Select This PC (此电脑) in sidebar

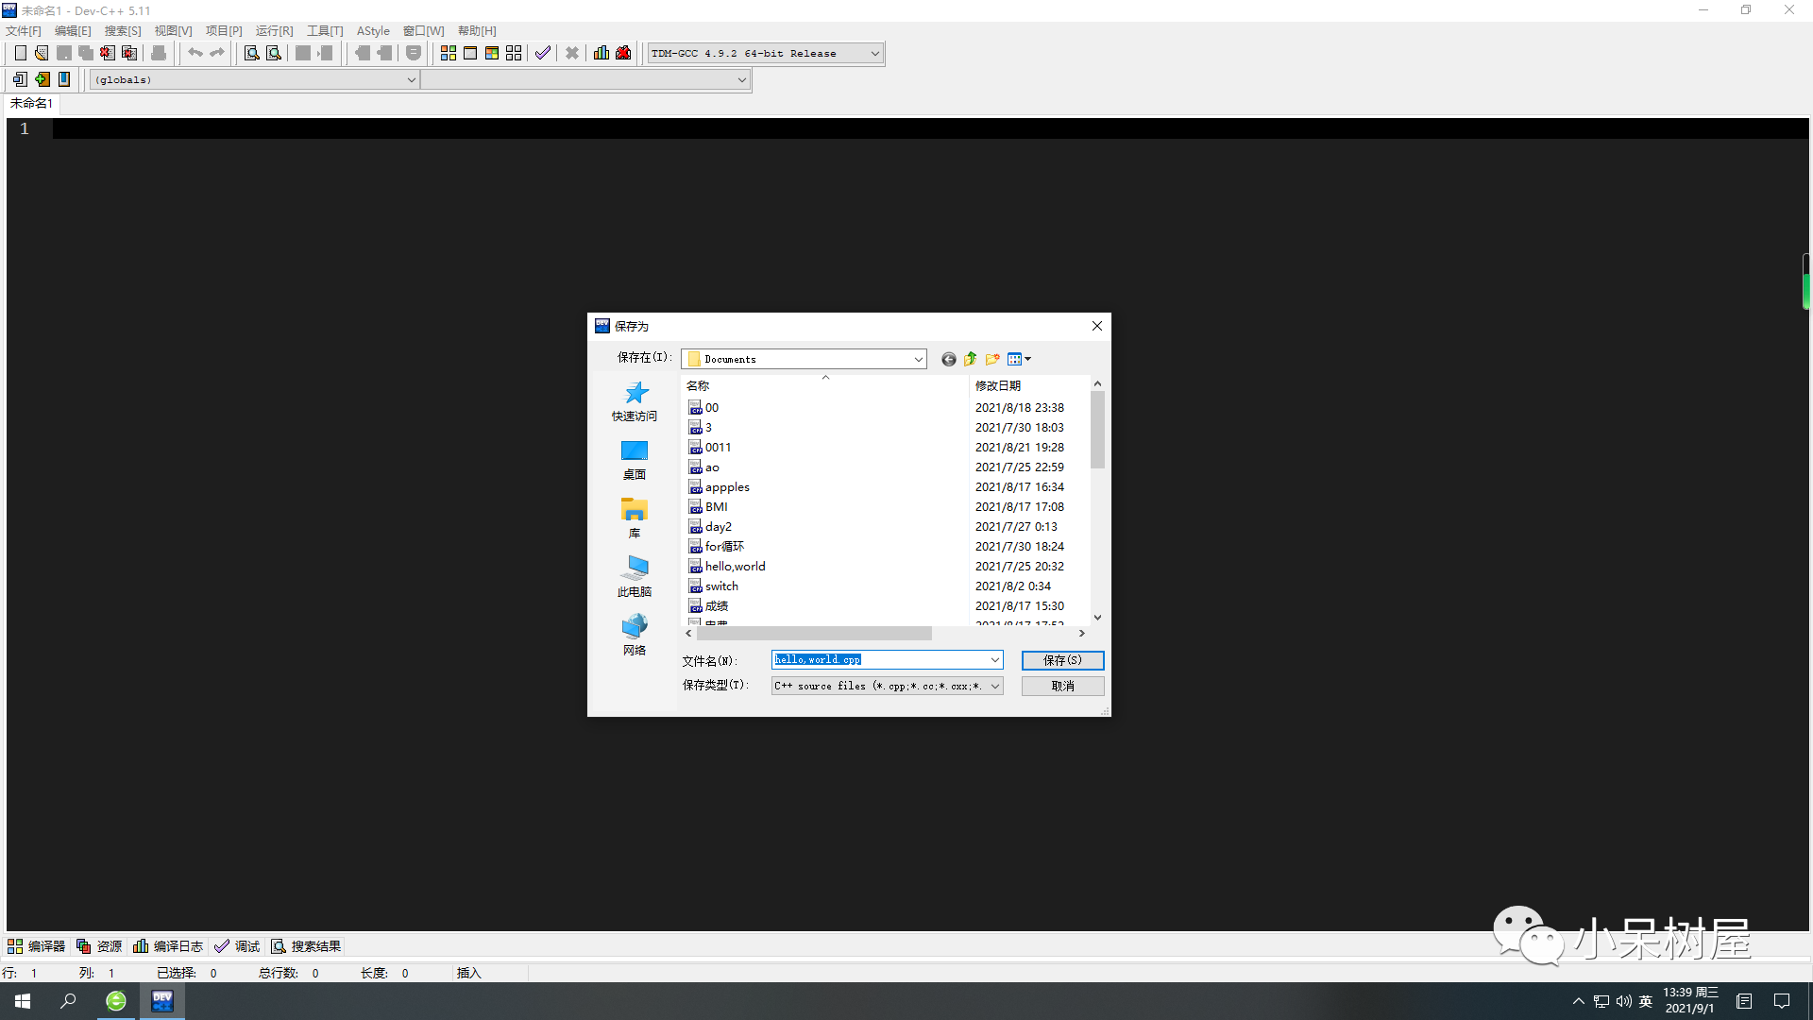(x=634, y=576)
